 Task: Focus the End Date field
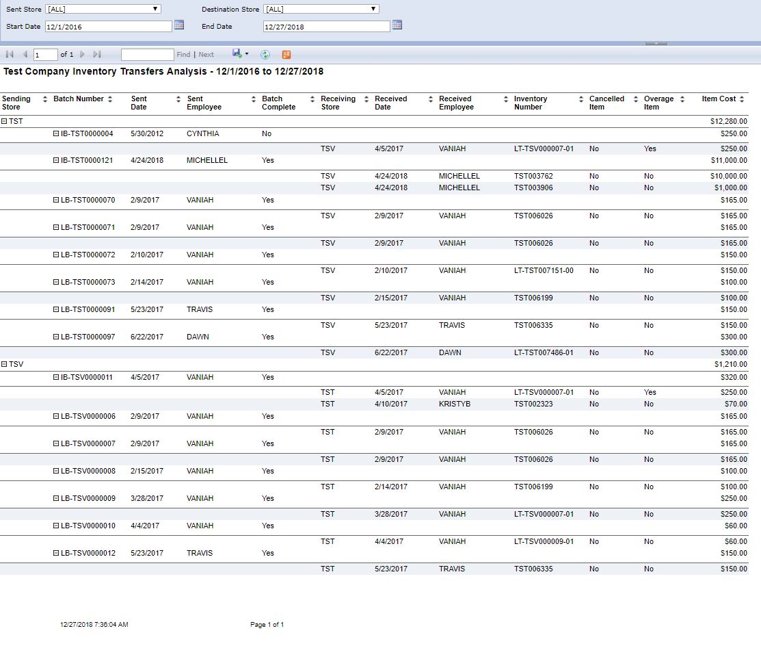pyautogui.click(x=327, y=26)
